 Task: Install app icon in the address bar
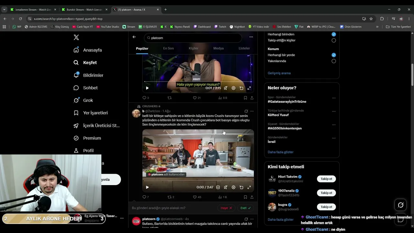tap(364, 19)
